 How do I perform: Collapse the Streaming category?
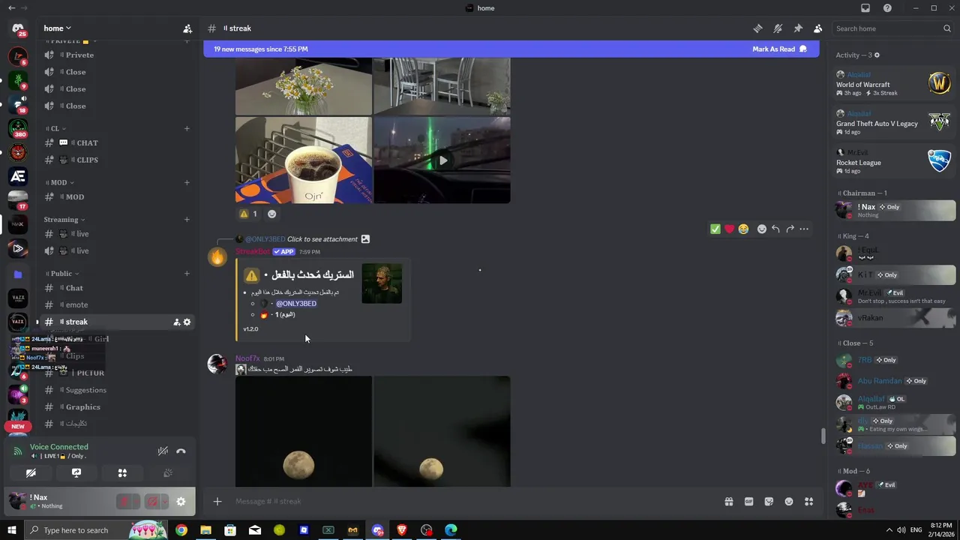(x=64, y=220)
